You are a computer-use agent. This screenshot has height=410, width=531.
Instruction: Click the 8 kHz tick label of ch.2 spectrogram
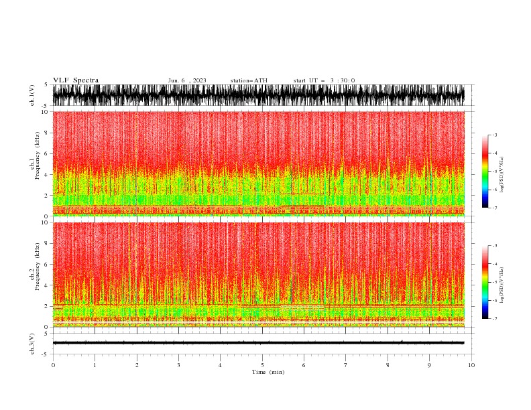point(47,244)
